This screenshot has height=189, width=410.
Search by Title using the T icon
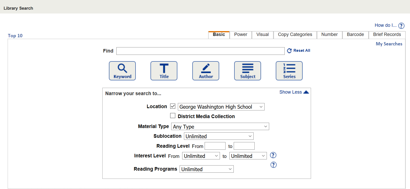[164, 71]
